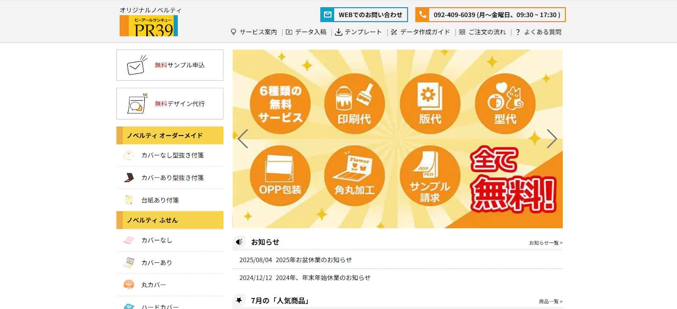Viewport: 677px width, 309px height.
Task: Click the envelope icon for web inquiry
Action: coord(327,15)
